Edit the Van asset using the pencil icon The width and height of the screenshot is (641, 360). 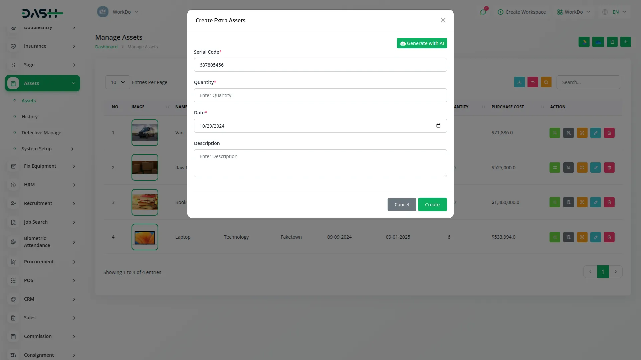pyautogui.click(x=596, y=133)
